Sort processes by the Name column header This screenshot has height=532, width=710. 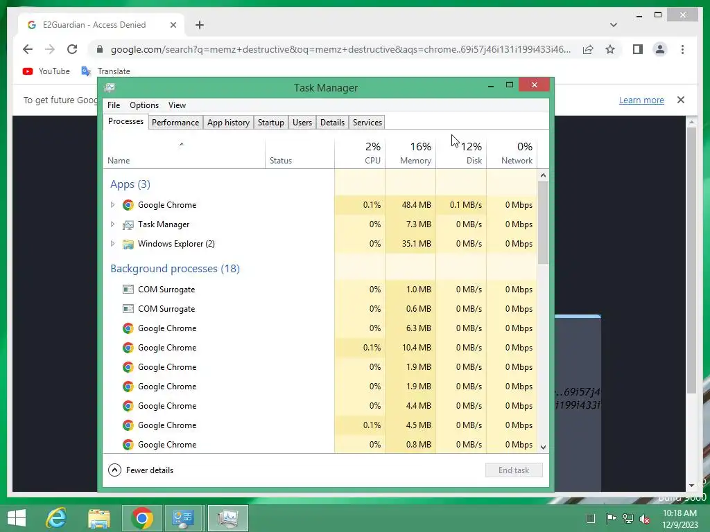[x=184, y=154]
